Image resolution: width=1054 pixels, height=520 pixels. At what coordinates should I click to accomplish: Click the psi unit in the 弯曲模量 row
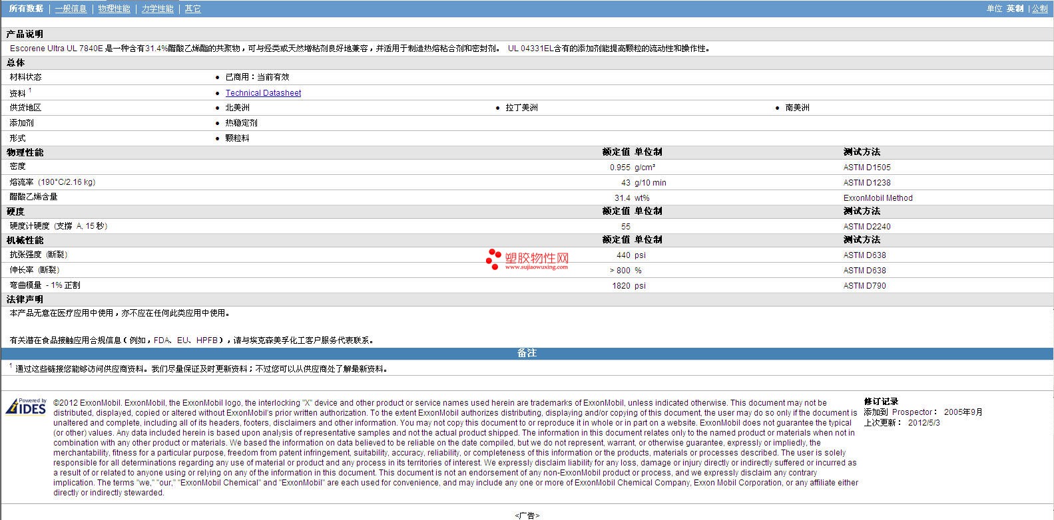point(641,286)
